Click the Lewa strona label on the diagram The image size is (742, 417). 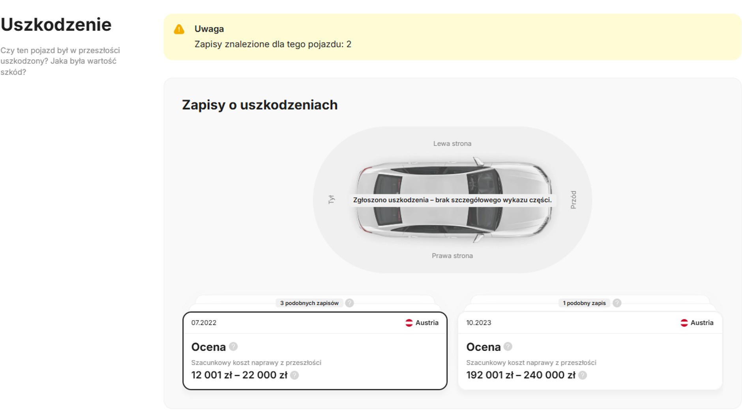tap(452, 143)
